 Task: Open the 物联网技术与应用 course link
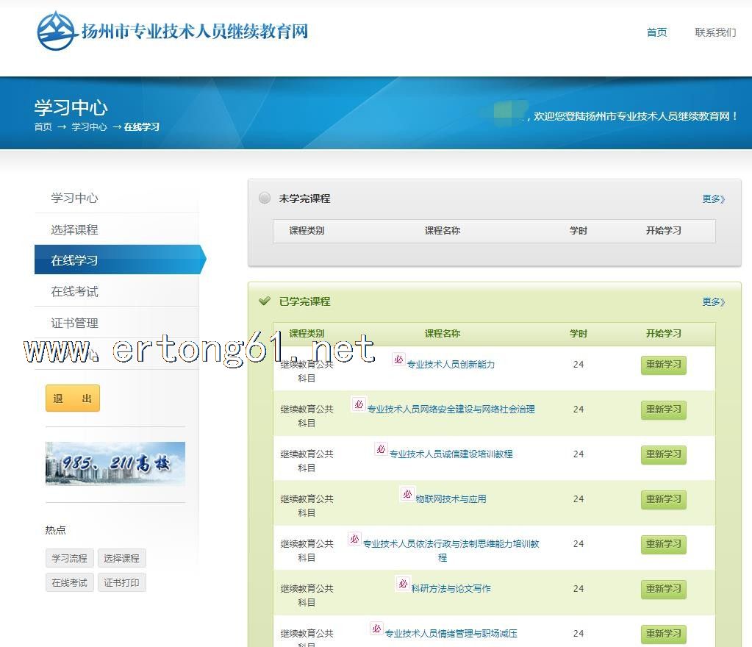pos(451,499)
